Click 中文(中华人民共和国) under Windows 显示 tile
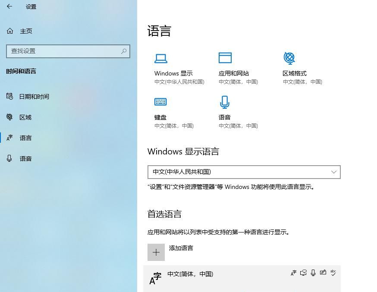Screen dimensions: 377x292 [179, 82]
